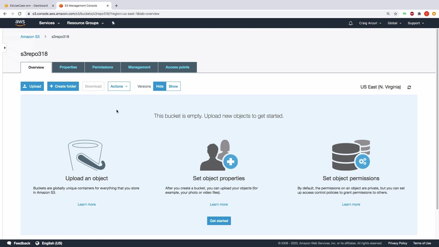This screenshot has width=439, height=247.
Task: Open the green W extension icon
Action: point(405,14)
